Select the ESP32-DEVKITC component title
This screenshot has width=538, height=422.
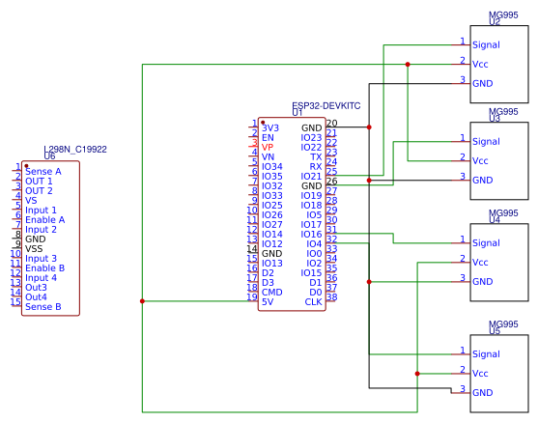(x=326, y=105)
